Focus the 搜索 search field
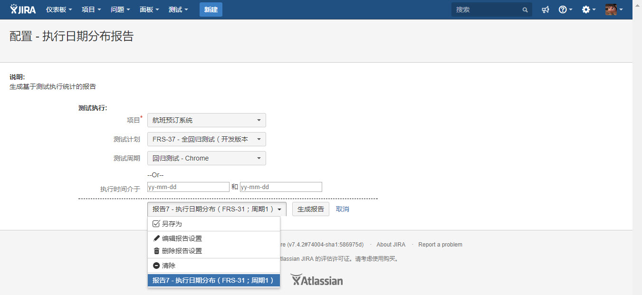The width and height of the screenshot is (642, 295). pyautogui.click(x=492, y=10)
